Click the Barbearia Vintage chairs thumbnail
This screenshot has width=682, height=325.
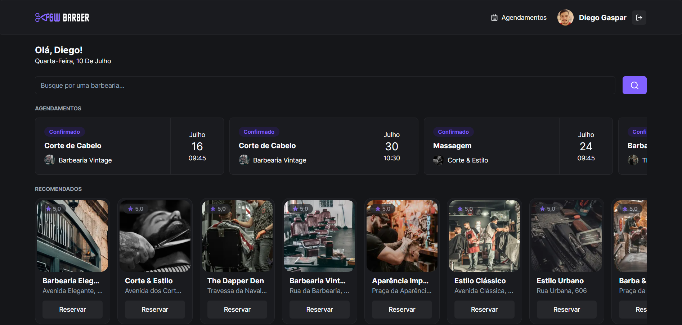tap(319, 236)
